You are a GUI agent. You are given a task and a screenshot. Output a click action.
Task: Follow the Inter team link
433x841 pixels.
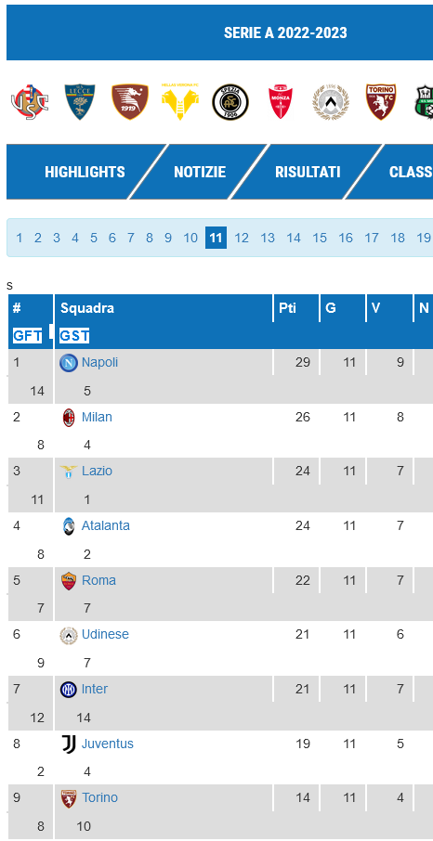tap(95, 689)
